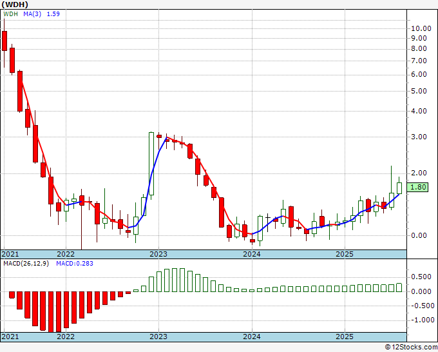Click 2024 on the MACD timeline
Screen dimensions: 438x352
click(252, 337)
